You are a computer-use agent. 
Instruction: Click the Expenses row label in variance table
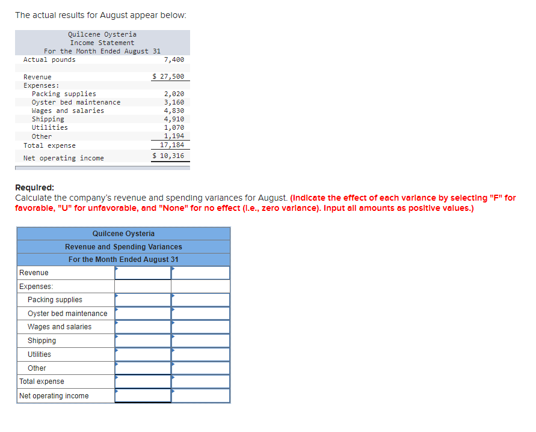pyautogui.click(x=35, y=286)
